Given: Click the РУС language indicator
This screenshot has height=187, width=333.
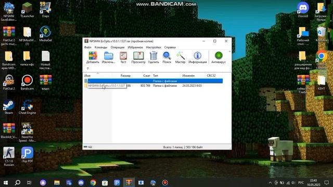Looking at the screenshot, I should [301, 182].
